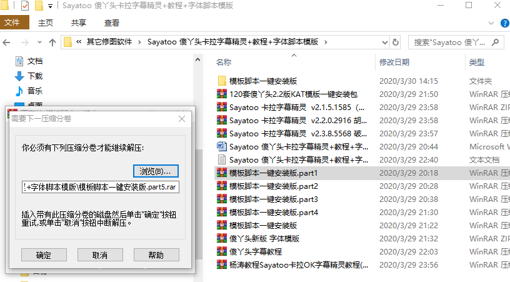Click 取消 to abort extraction
510x282 pixels.
(x=100, y=255)
